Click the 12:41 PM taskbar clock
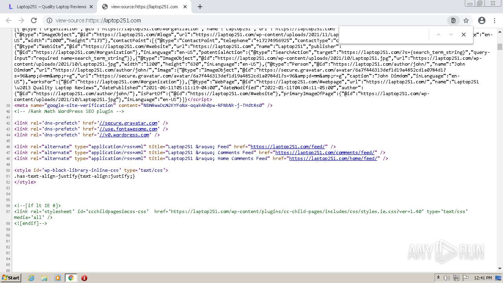Image resolution: width=503 pixels, height=283 pixels. point(483,278)
